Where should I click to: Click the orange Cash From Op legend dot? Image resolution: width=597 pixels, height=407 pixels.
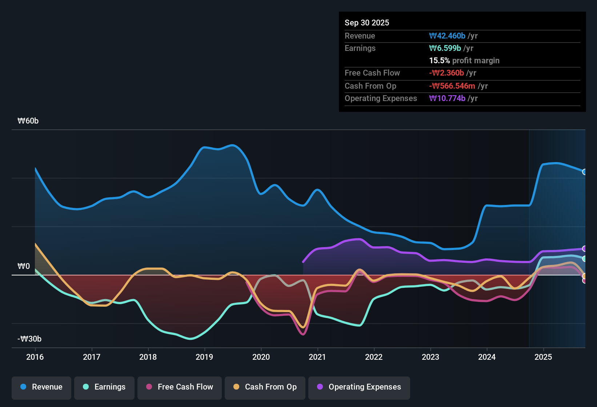point(236,387)
